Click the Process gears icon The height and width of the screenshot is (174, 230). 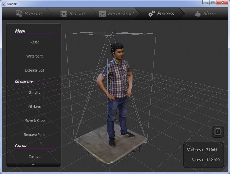pos(151,14)
